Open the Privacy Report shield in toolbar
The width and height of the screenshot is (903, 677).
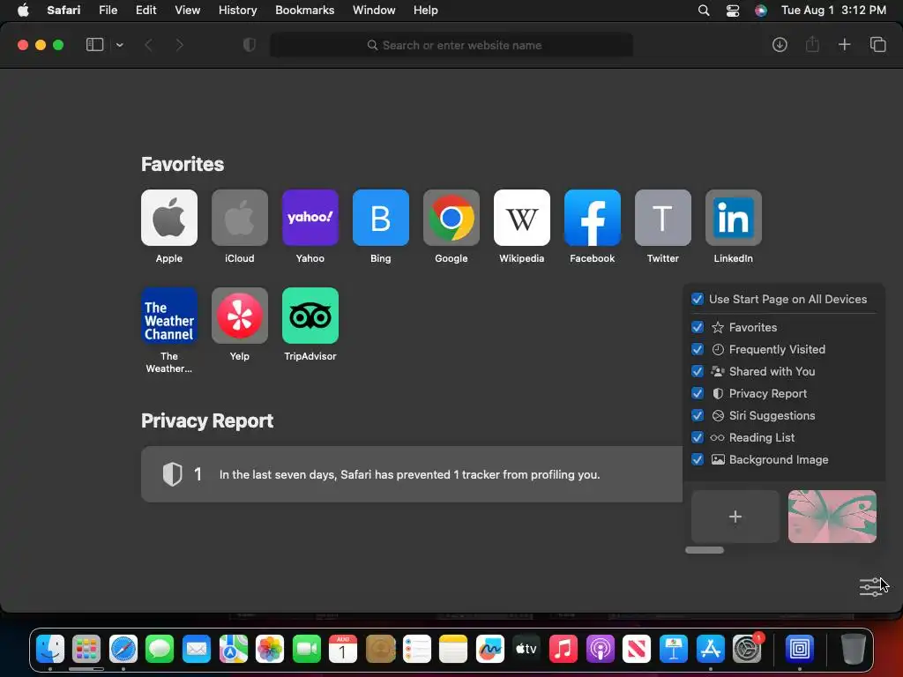click(x=250, y=45)
